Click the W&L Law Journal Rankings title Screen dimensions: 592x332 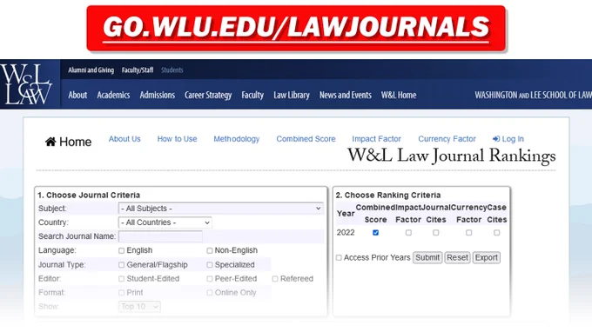451,156
